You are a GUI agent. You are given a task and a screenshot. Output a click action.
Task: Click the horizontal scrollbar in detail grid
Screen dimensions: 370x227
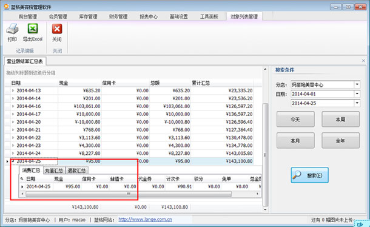coord(129,194)
